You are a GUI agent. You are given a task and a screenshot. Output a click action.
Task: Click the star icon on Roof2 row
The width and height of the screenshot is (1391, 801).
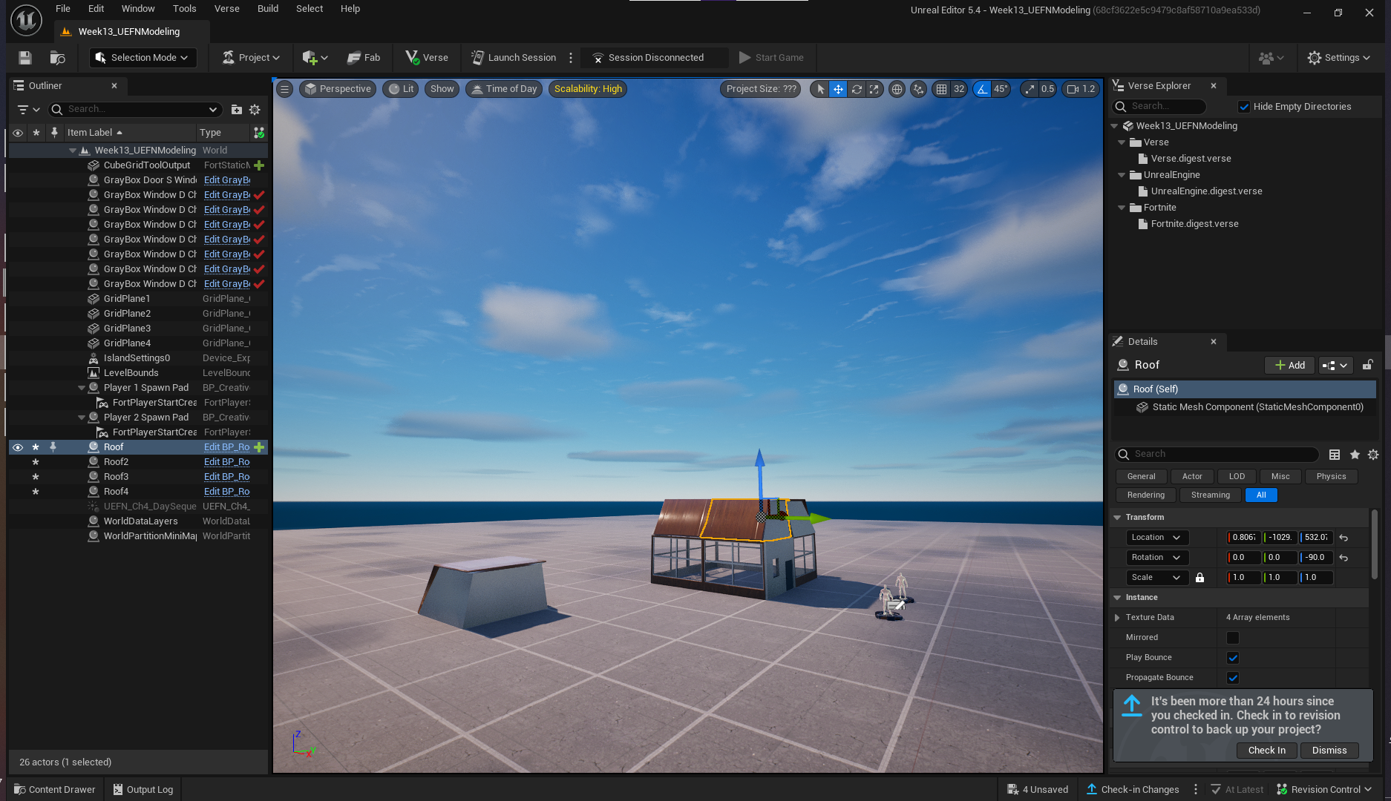click(x=35, y=462)
